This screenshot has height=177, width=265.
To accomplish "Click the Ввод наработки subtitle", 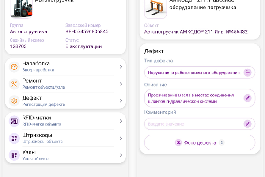I will [38, 70].
